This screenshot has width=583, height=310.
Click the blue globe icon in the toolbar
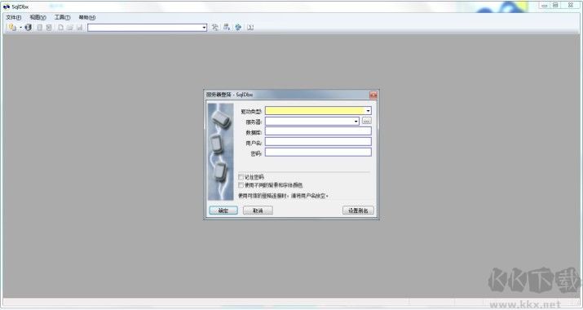point(238,27)
